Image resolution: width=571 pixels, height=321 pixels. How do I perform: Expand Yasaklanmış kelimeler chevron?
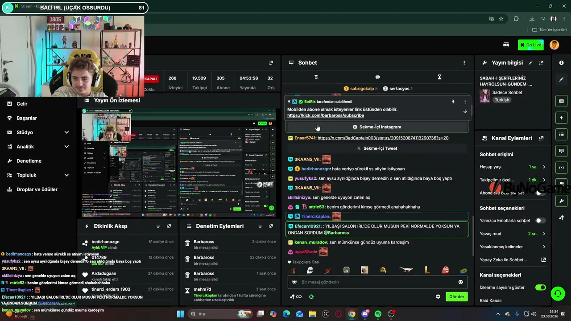pos(544,247)
